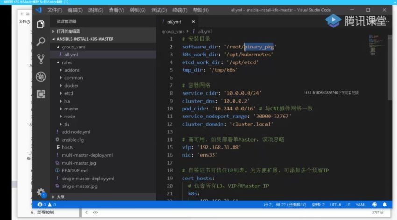Click the pod_cidr key on line 10

(194, 109)
